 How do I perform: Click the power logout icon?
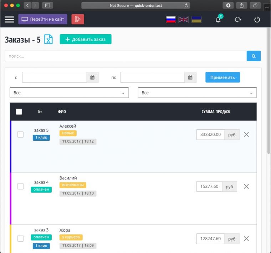click(257, 20)
